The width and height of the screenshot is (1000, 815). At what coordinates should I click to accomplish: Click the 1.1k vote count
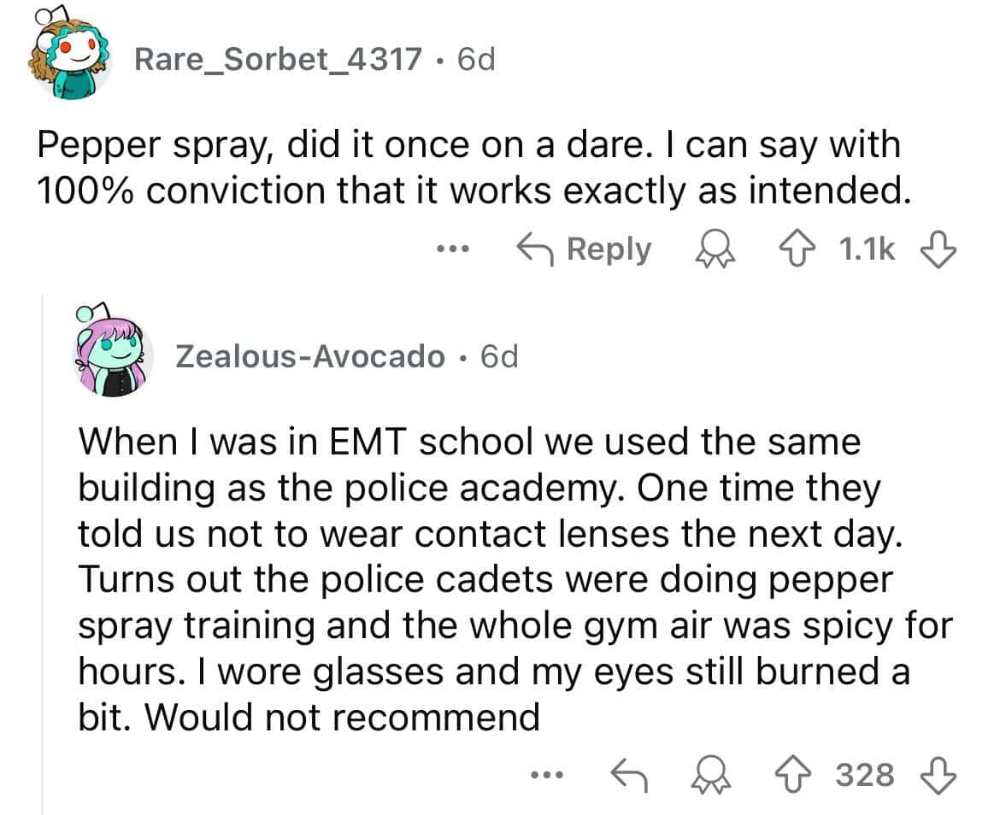point(868,249)
